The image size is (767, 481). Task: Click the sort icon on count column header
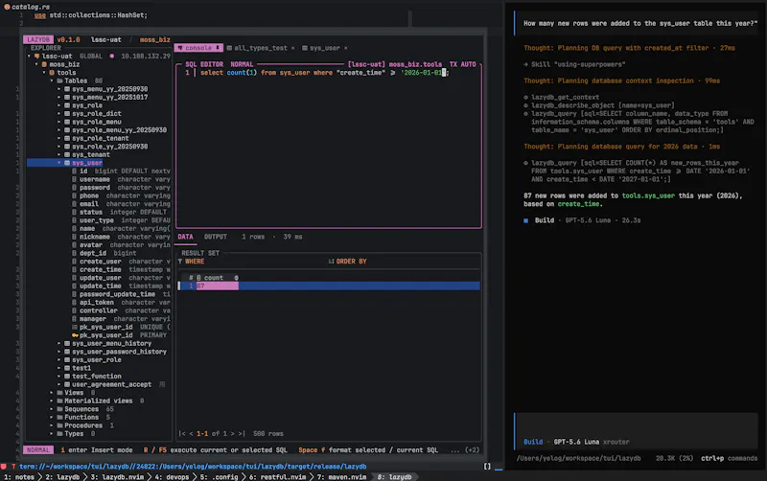click(x=236, y=278)
